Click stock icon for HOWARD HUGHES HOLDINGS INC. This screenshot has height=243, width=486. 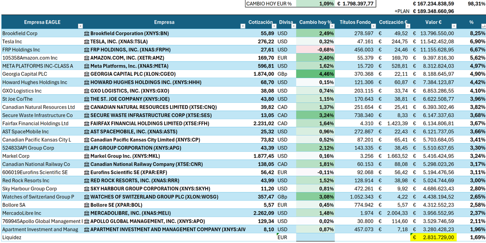pyautogui.click(x=87, y=82)
